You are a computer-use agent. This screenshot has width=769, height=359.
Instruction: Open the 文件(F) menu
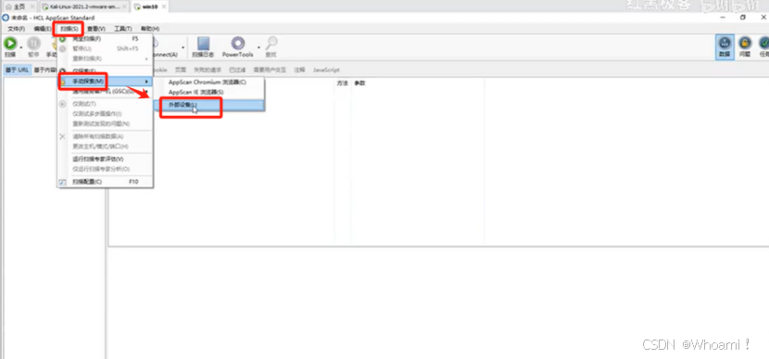pyautogui.click(x=16, y=29)
